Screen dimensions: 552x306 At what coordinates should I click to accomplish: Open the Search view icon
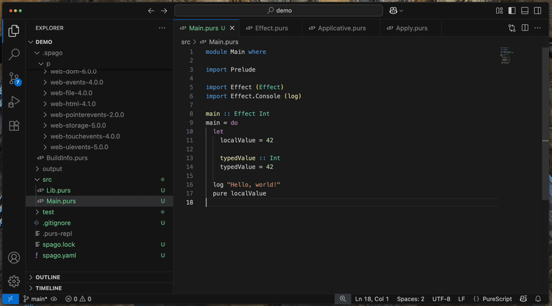pyautogui.click(x=14, y=54)
